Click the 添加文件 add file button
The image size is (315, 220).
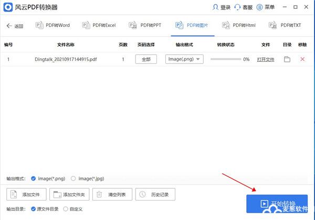point(26,194)
